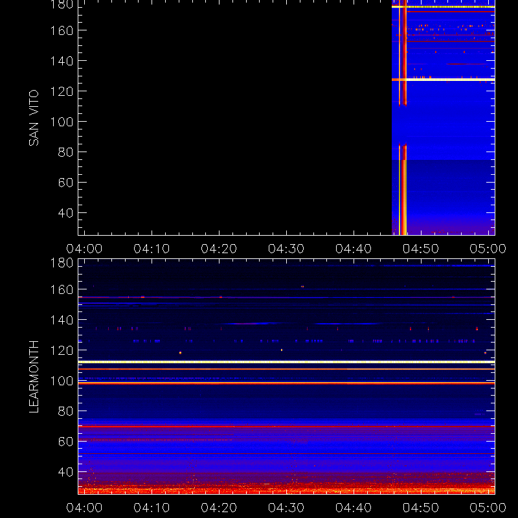The height and width of the screenshot is (518, 518).
Task: Choose the 180 label on Learmonth axis
Action: click(62, 263)
